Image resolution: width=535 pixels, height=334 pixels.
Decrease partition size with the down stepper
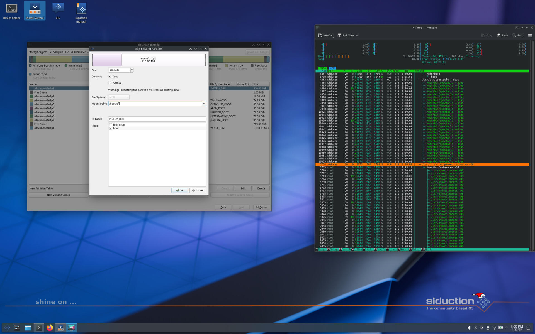[132, 71]
